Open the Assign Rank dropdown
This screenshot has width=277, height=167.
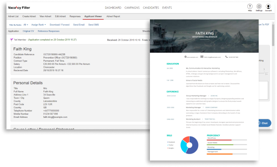(38, 25)
